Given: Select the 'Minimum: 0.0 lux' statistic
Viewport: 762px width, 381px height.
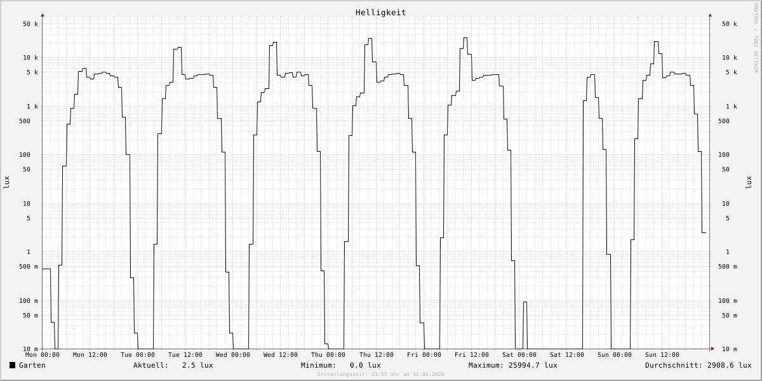Looking at the screenshot, I should [x=341, y=365].
